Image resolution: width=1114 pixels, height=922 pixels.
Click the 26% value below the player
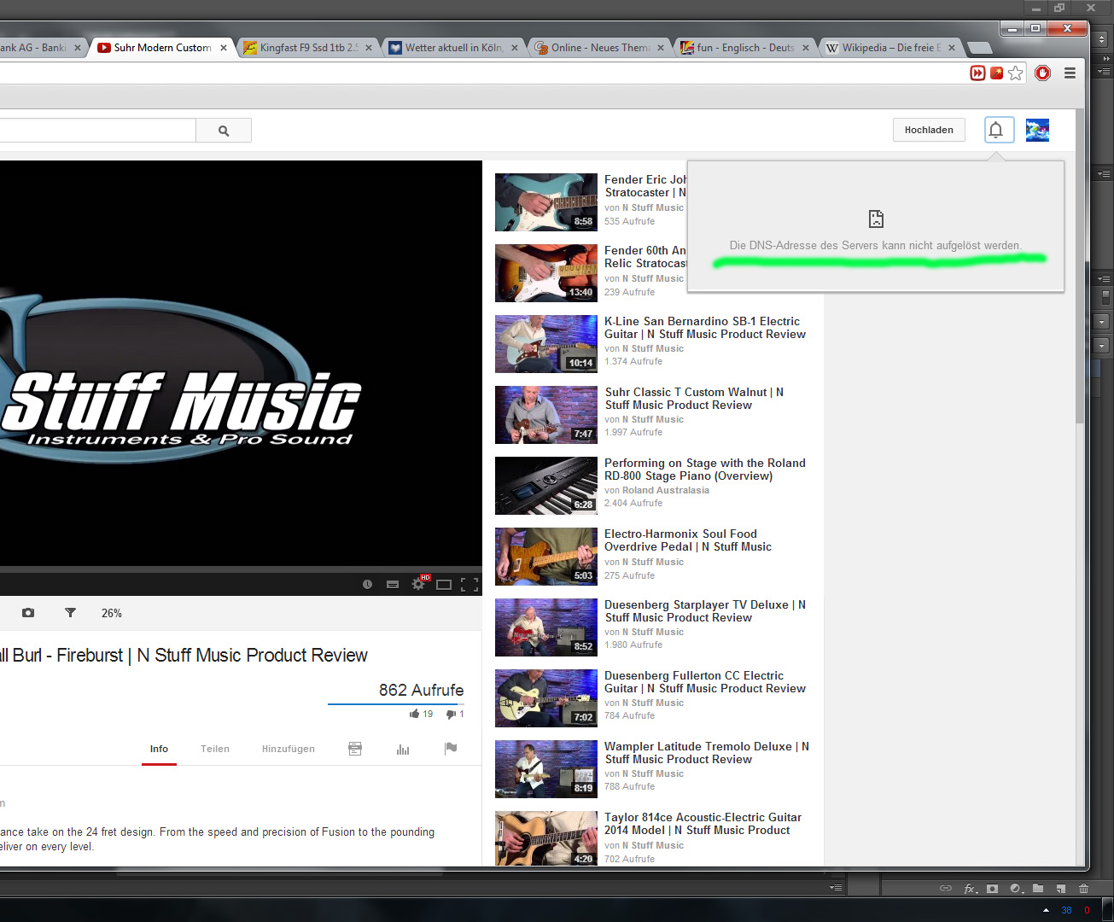point(112,613)
